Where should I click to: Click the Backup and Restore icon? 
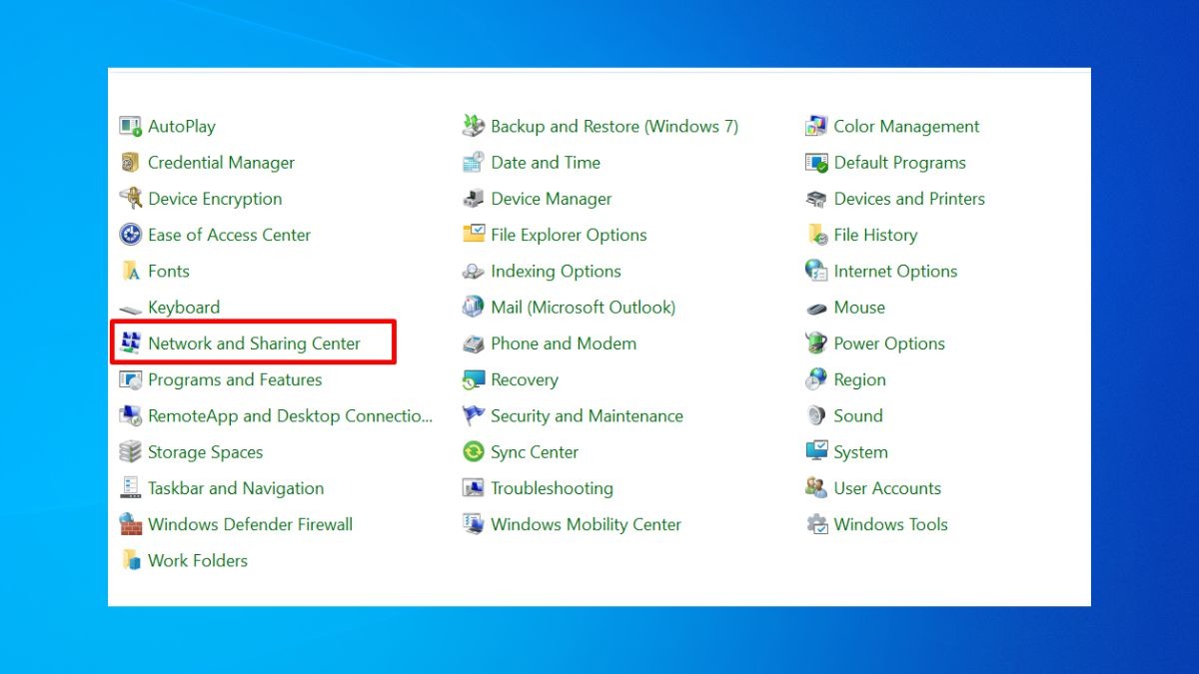(474, 126)
